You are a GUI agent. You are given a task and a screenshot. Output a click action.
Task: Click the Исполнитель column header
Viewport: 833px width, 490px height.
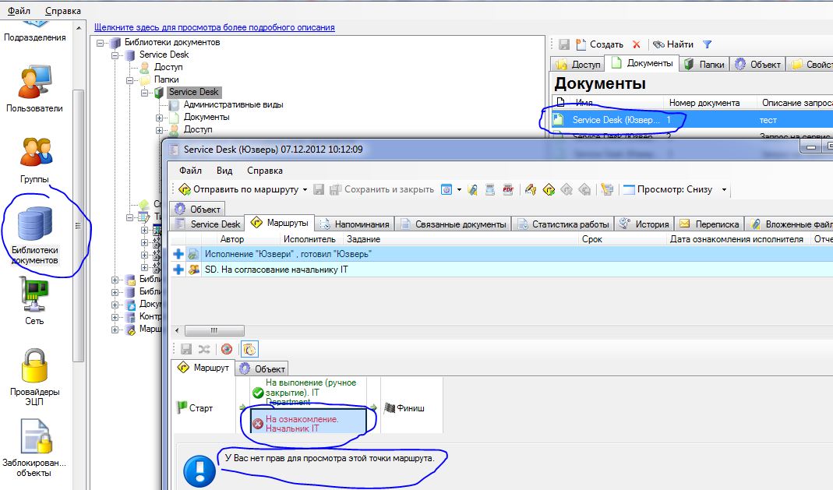[x=309, y=239]
